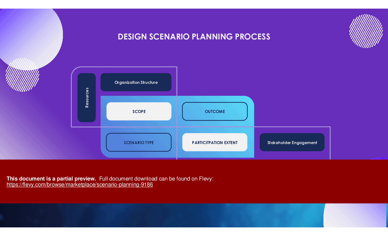Click the SCOPE box
The image size is (388, 236).
tap(139, 111)
